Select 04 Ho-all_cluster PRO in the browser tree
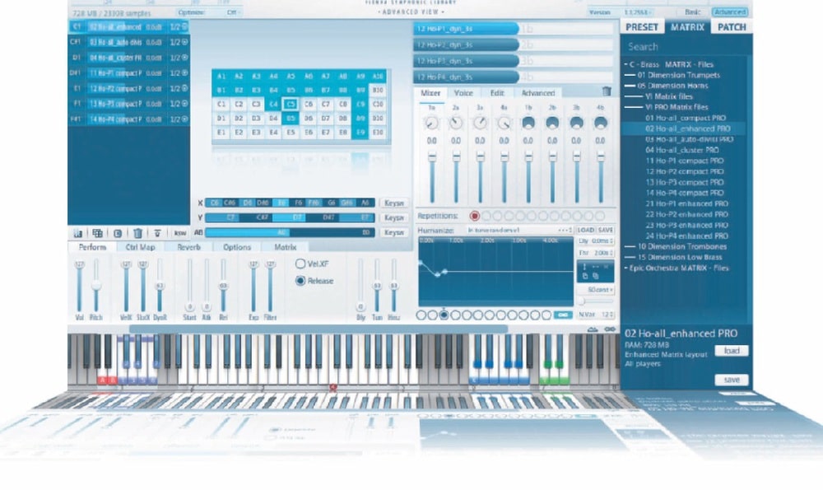Viewport: 823px width, 490px height. 681,150
